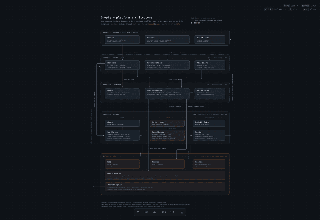Click the 'CORE DOMAIN SERVICES' group label
The height and width of the screenshot is (220, 320).
tap(113, 85)
